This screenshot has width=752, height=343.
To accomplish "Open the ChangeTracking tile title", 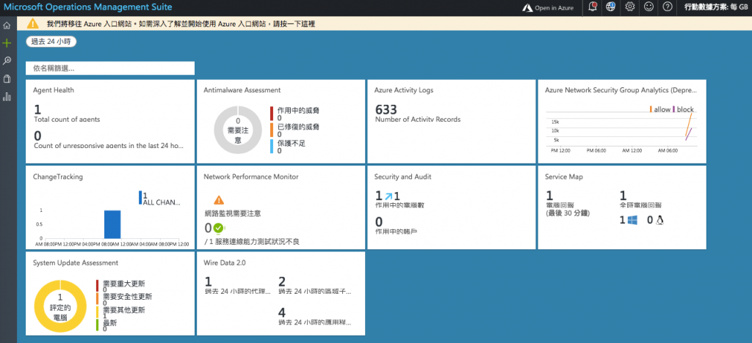I will click(x=57, y=177).
